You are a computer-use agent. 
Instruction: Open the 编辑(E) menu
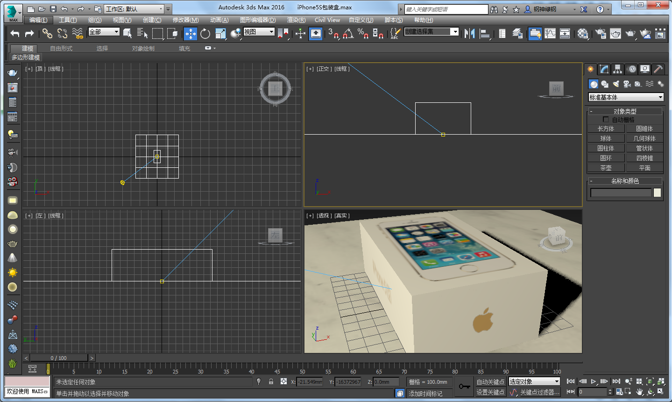(x=38, y=20)
